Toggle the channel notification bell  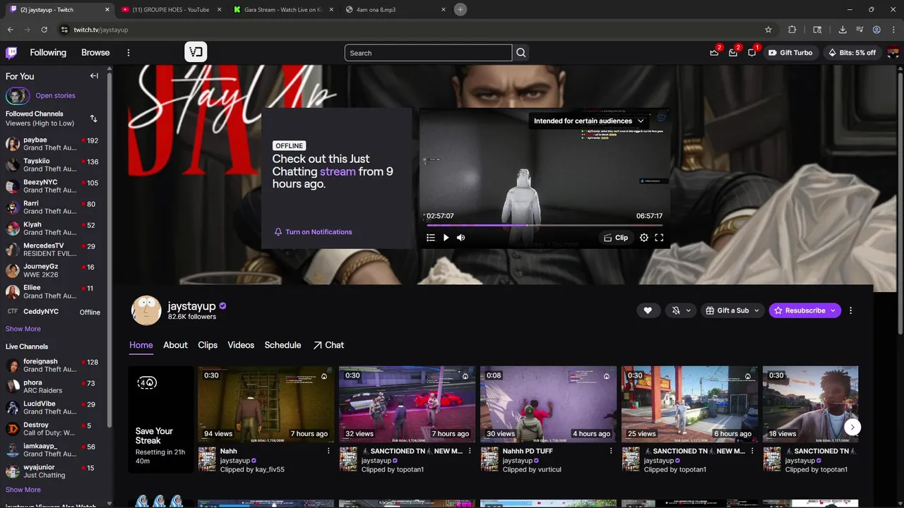676,310
